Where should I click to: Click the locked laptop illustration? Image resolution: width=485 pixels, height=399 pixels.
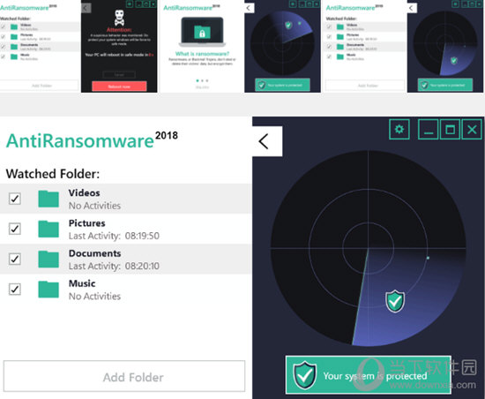(202, 32)
